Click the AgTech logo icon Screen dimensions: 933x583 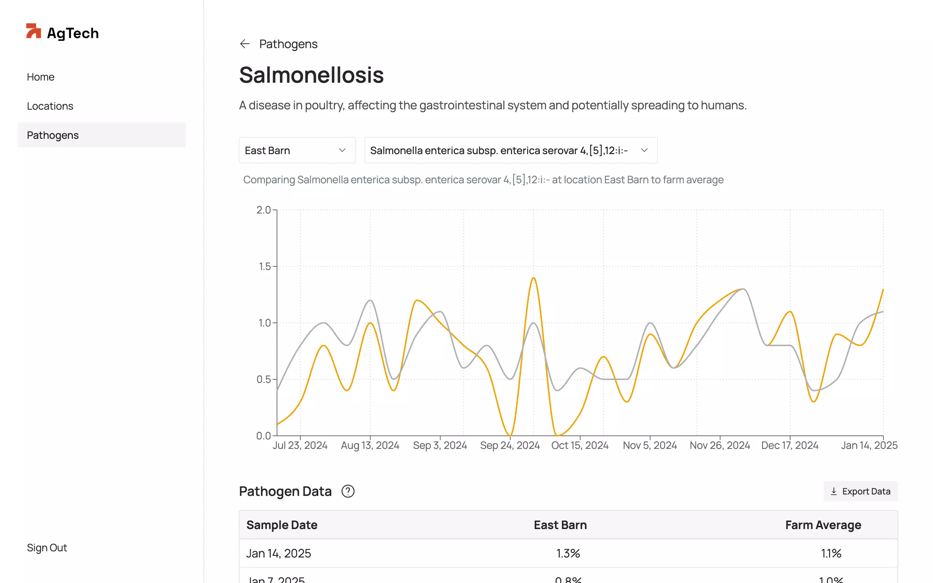[34, 31]
